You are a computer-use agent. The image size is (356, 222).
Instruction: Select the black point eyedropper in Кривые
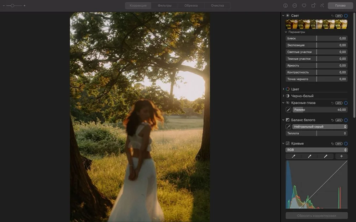point(294,156)
